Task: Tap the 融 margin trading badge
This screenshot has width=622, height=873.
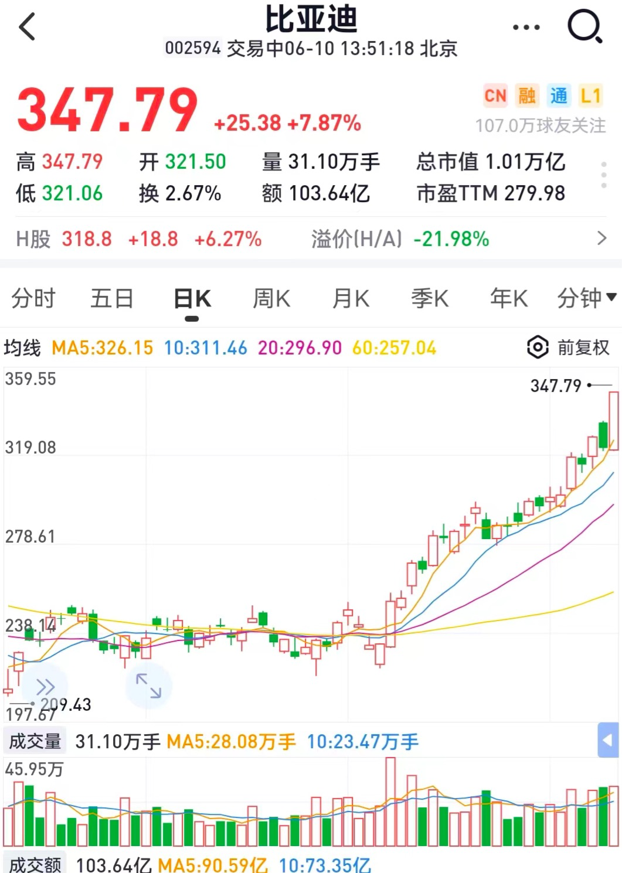Action: coord(526,96)
